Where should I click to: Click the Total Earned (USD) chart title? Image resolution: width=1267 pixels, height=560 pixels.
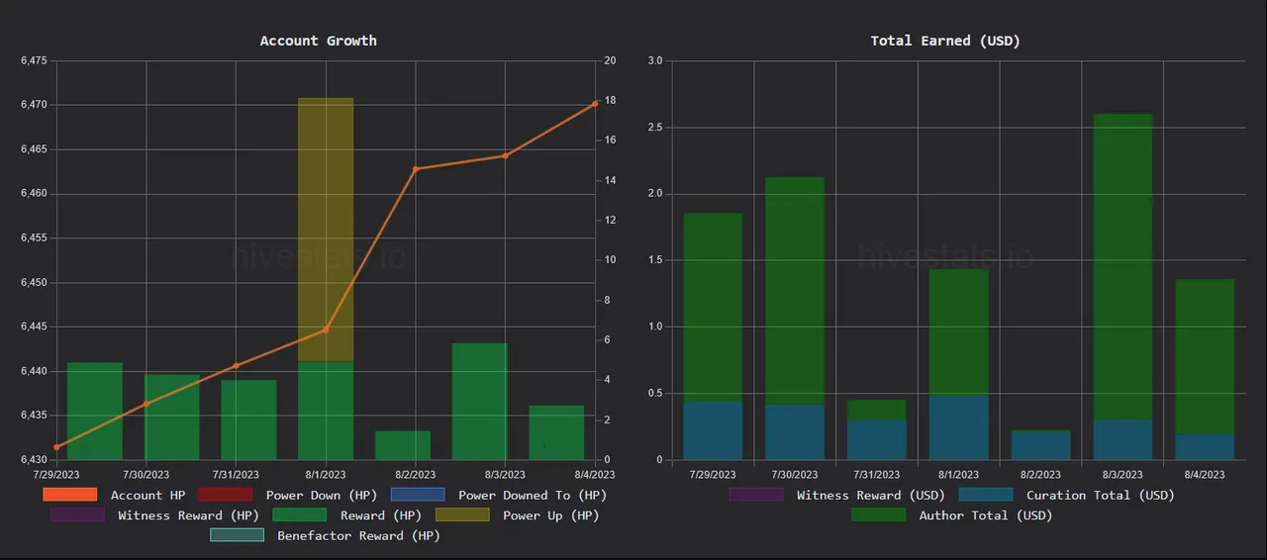[x=944, y=41]
